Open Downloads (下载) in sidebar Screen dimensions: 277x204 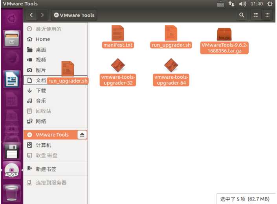tap(55, 91)
